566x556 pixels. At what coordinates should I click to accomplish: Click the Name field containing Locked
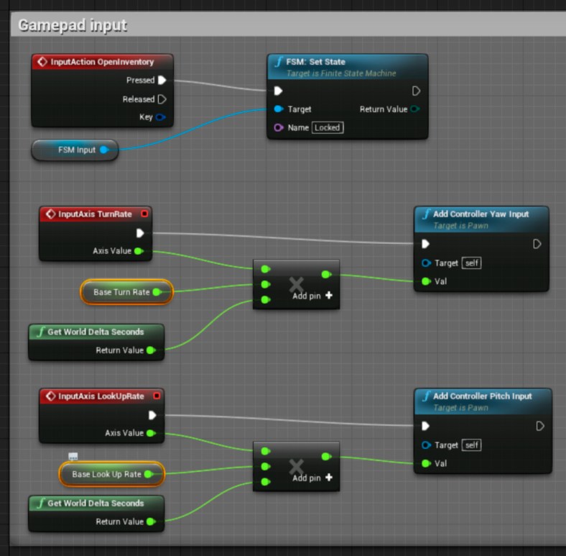[328, 127]
